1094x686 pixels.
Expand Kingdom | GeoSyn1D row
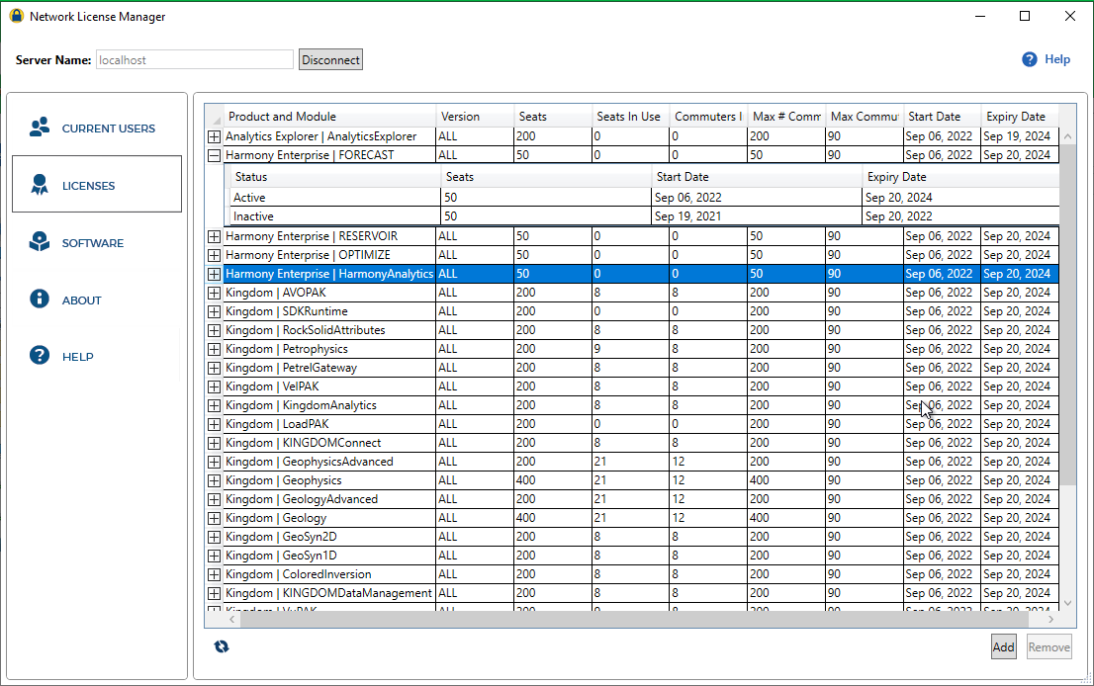coord(215,557)
